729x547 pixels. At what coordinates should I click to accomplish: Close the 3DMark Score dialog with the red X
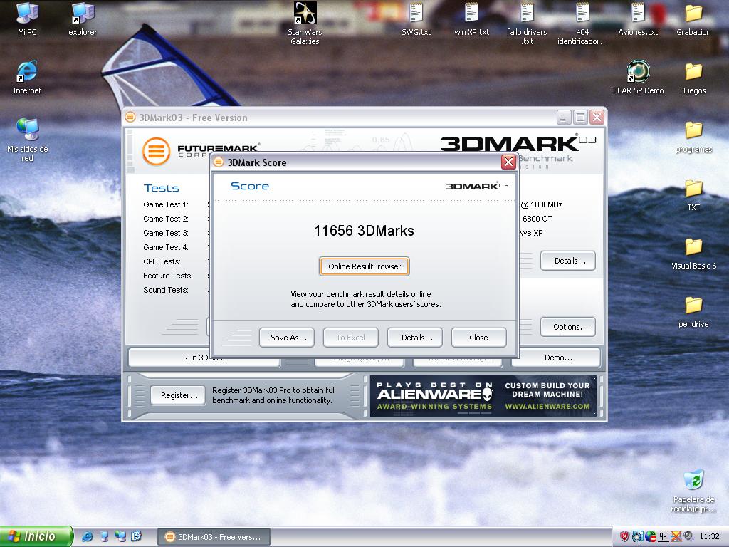[508, 162]
